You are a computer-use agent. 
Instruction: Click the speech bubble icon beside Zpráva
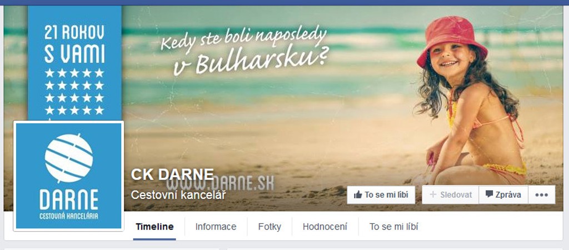pyautogui.click(x=489, y=194)
